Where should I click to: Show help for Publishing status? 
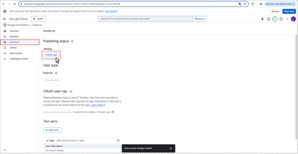click(72, 41)
